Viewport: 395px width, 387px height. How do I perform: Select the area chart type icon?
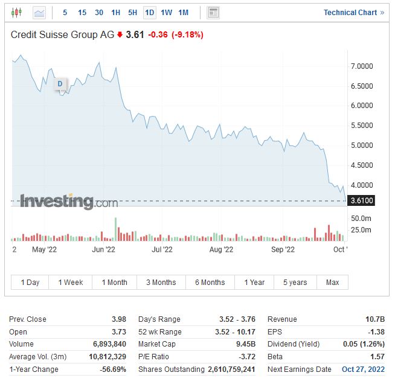(x=39, y=12)
